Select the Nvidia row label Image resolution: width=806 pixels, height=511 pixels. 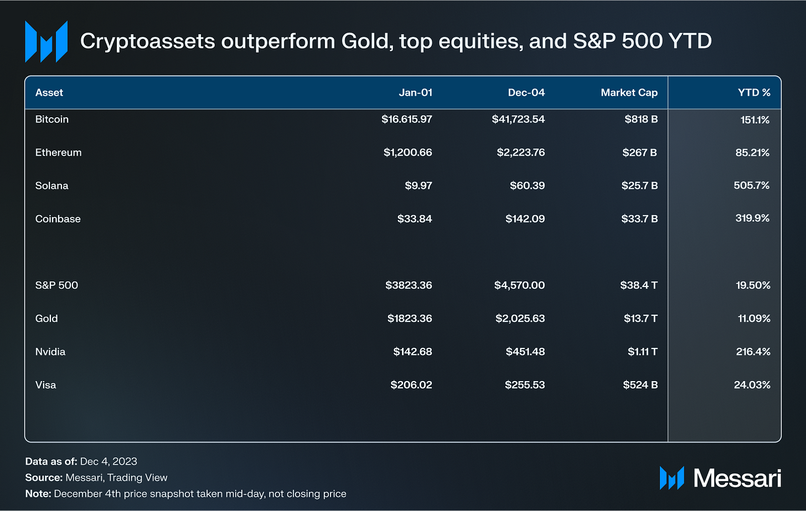(x=50, y=352)
